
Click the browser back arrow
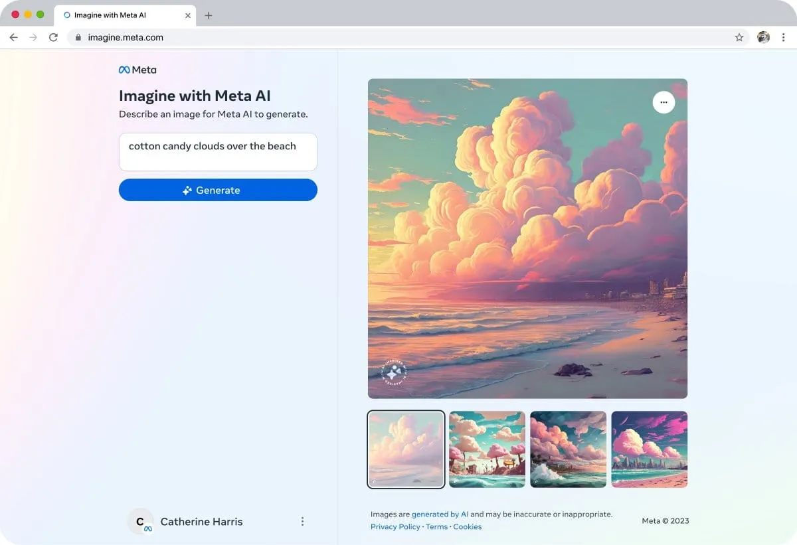[13, 37]
